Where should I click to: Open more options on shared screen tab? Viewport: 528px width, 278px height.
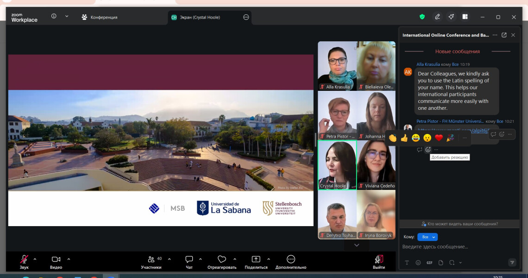coord(246,17)
